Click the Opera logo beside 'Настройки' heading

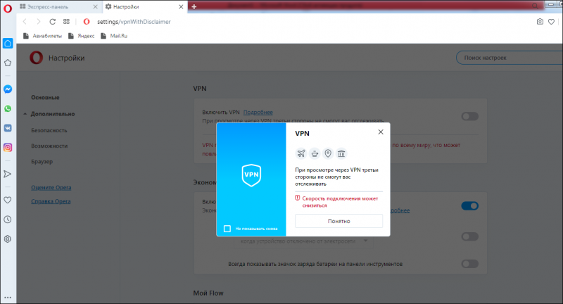[x=37, y=58]
